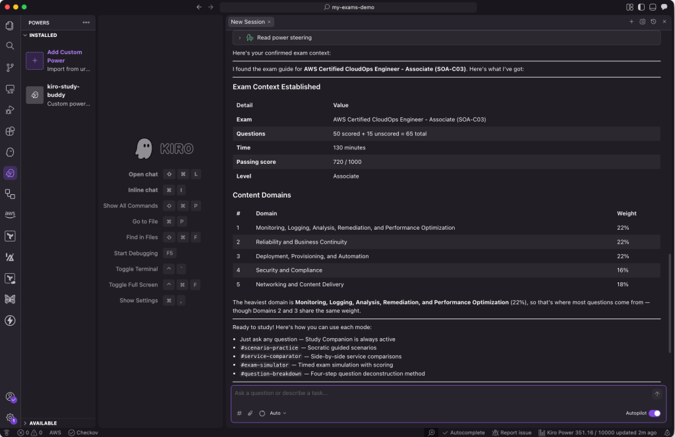Select the highlighted Powers icon in activity bar
The width and height of the screenshot is (675, 437).
click(x=10, y=173)
